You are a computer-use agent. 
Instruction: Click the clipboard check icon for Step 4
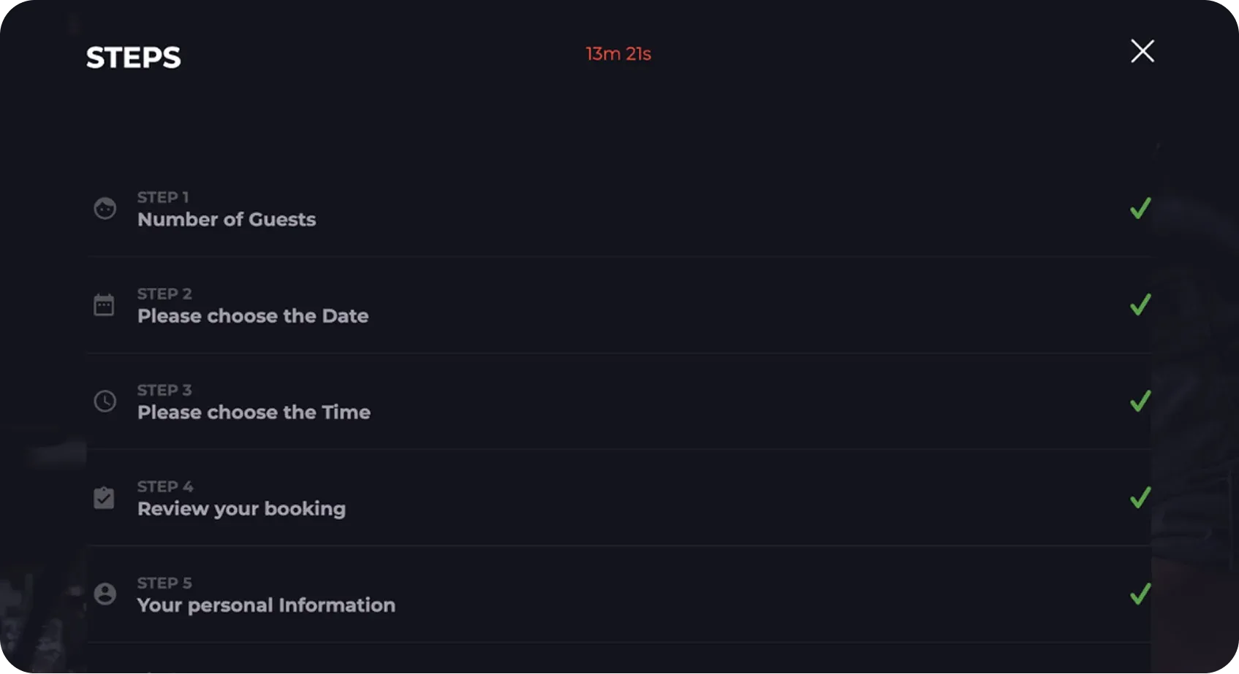(x=105, y=497)
